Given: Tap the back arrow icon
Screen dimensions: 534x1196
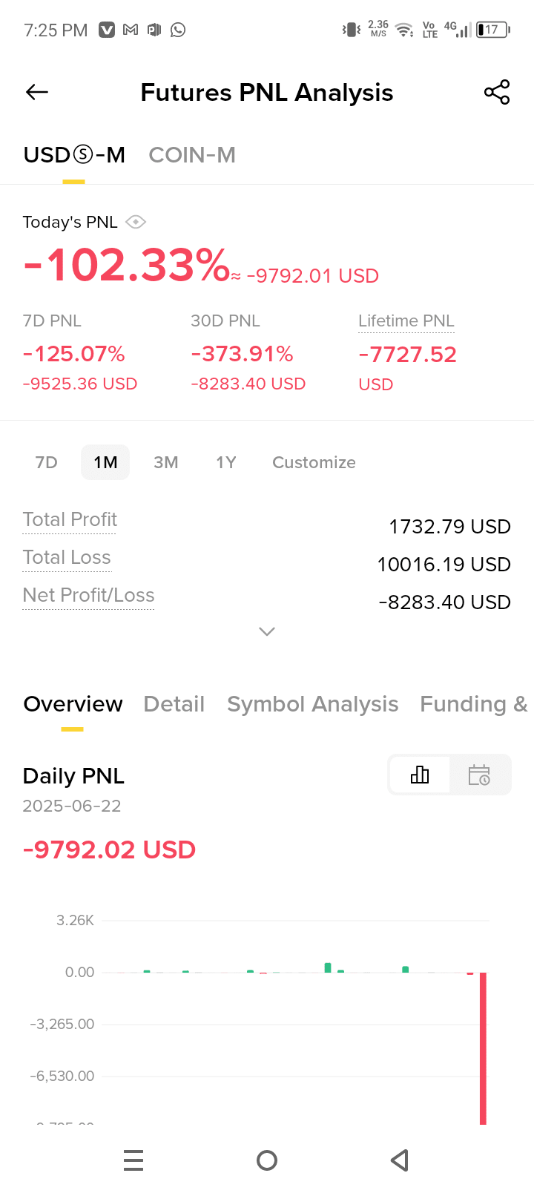Looking at the screenshot, I should pyautogui.click(x=37, y=92).
